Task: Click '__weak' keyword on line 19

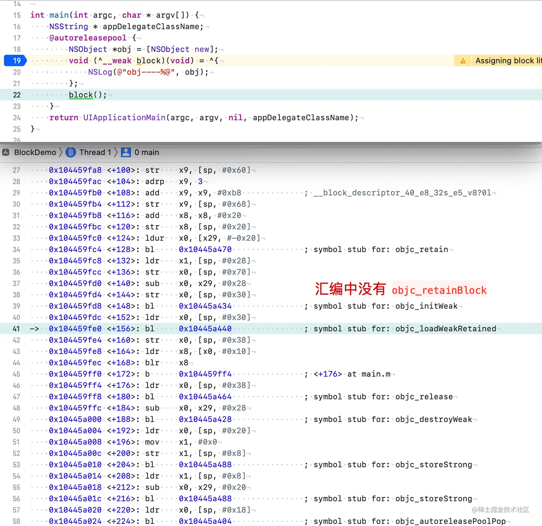Action: tap(117, 61)
